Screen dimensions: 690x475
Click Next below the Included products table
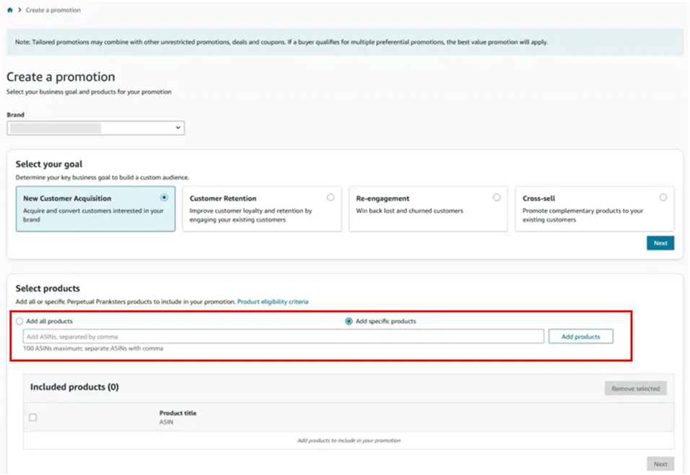click(660, 464)
